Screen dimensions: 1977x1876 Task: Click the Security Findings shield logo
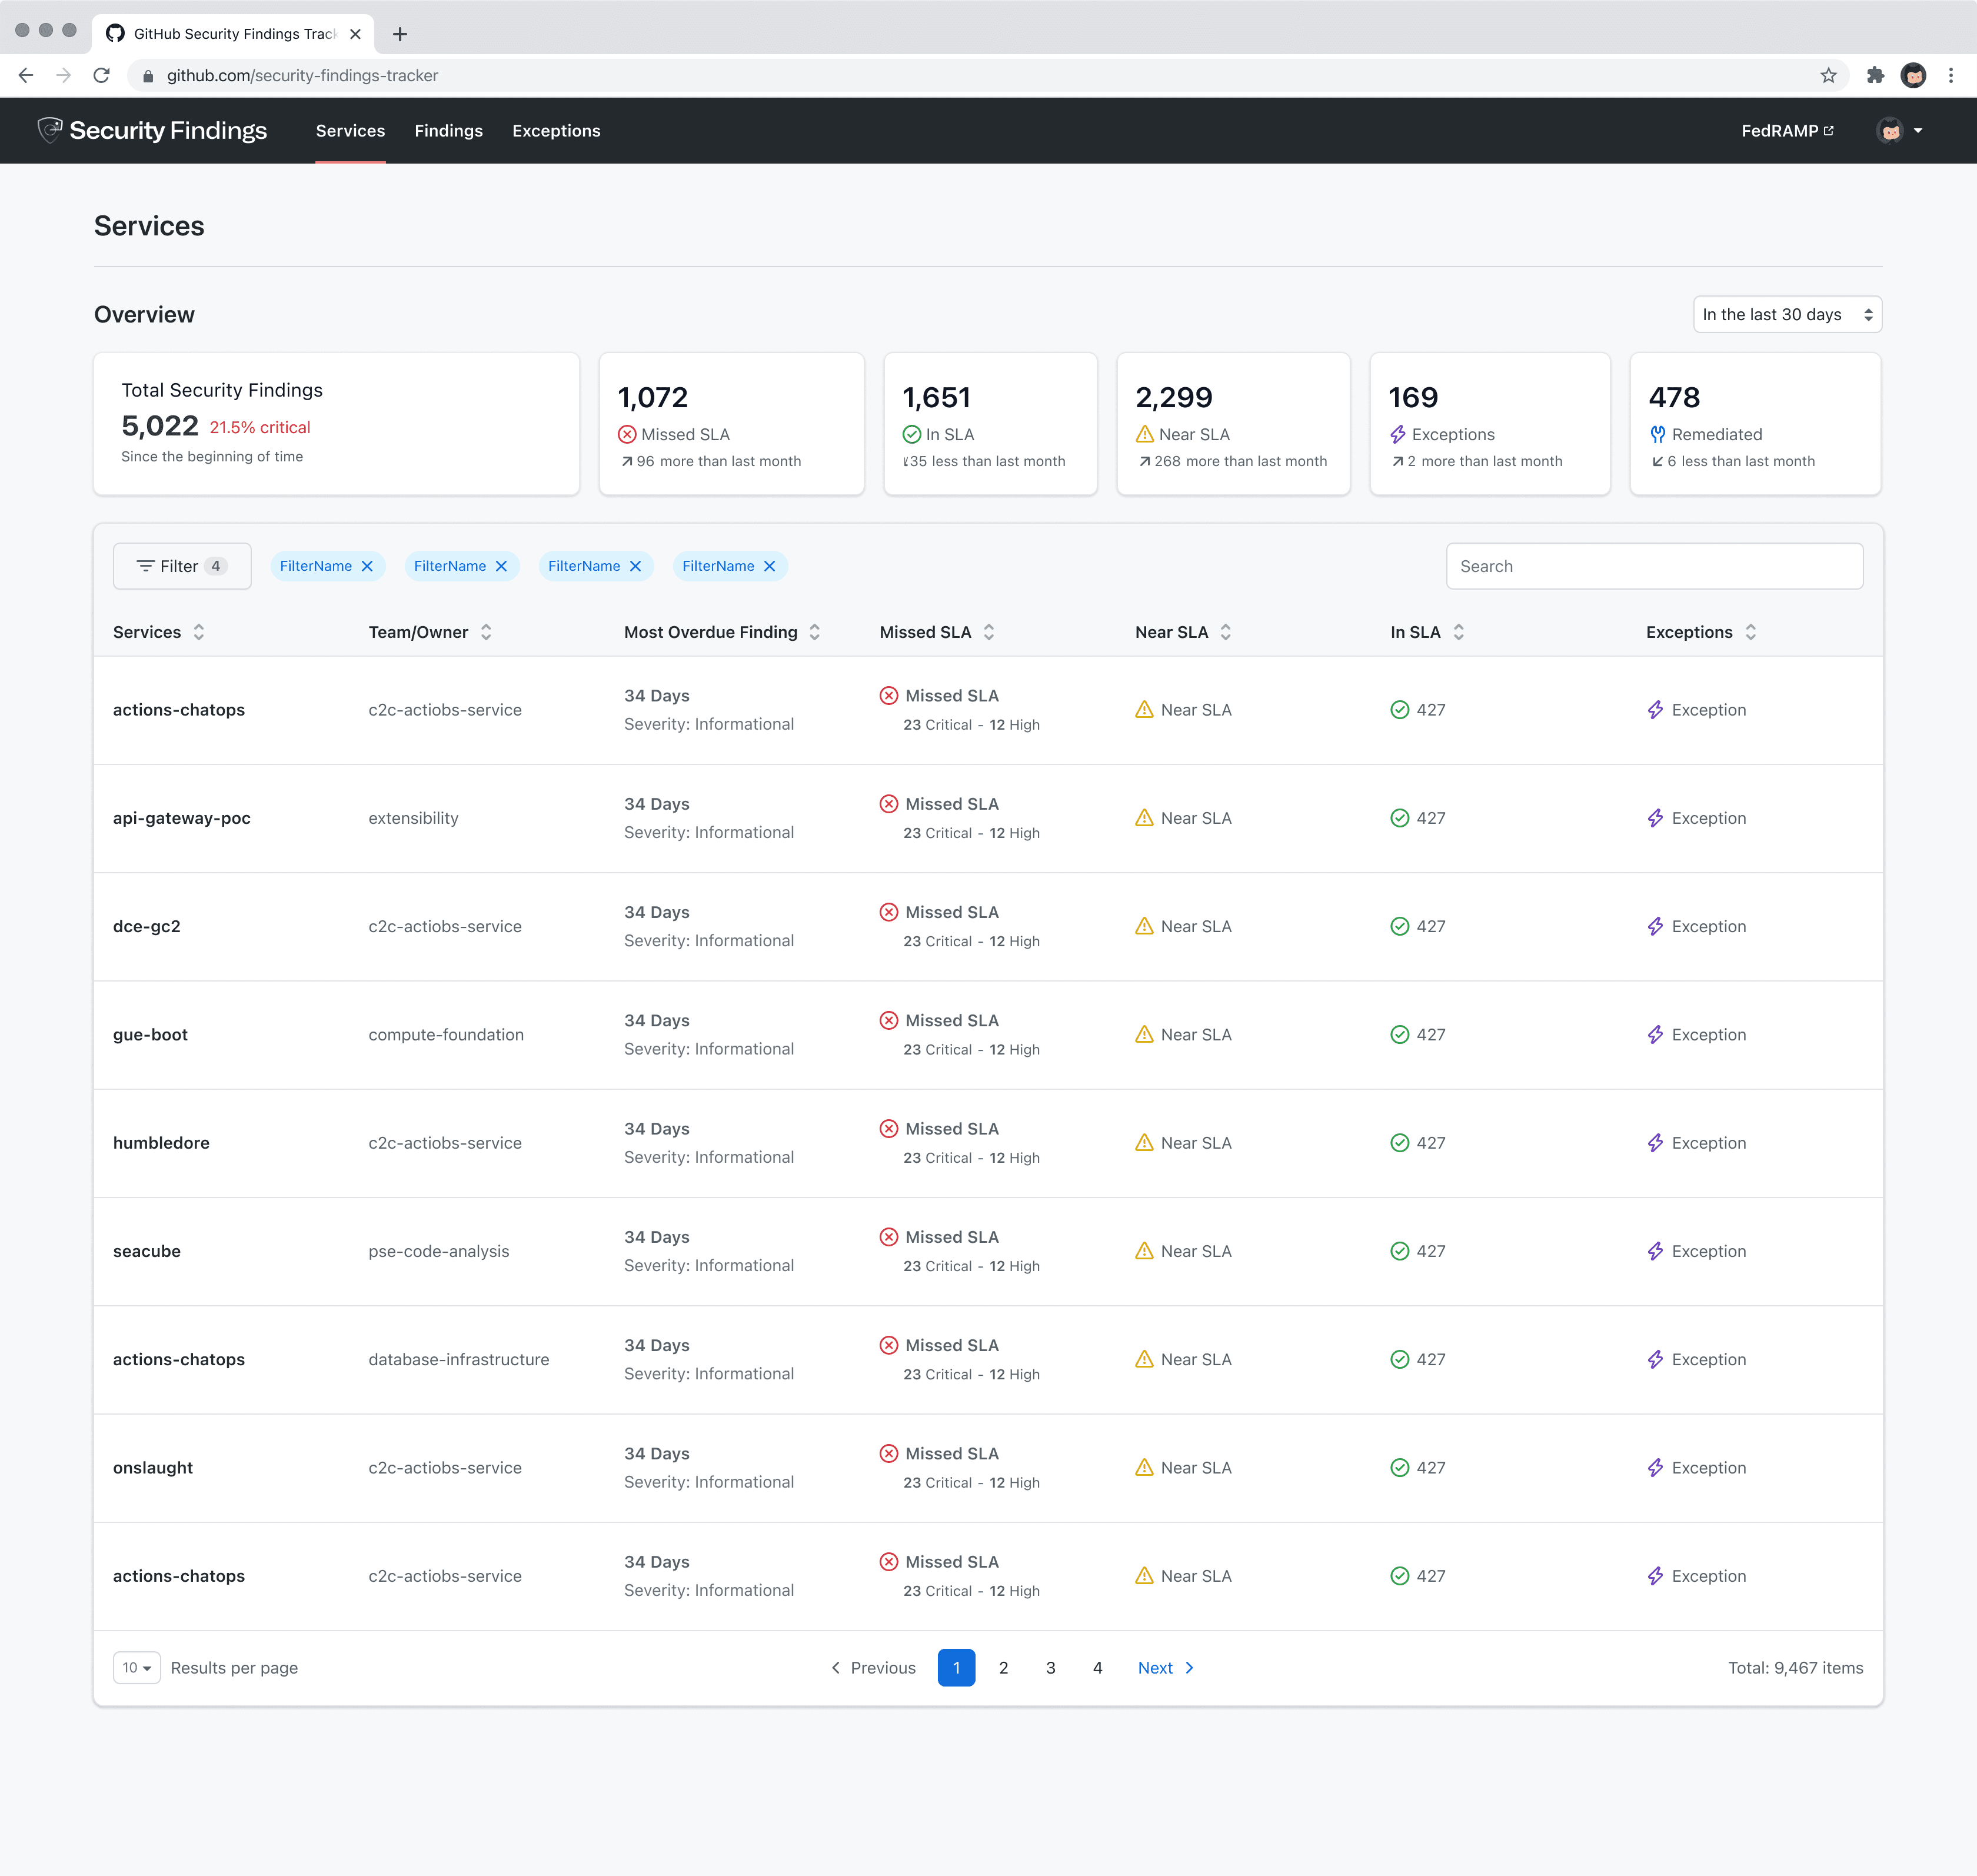49,130
